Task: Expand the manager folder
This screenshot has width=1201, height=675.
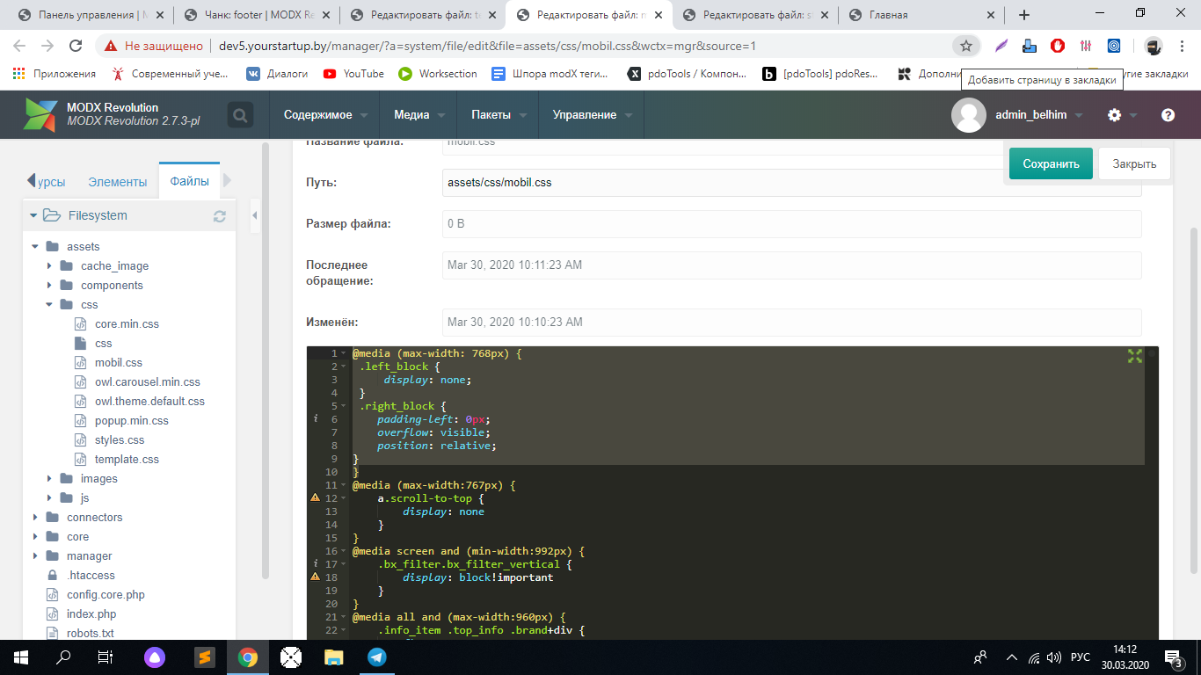Action: (x=35, y=556)
